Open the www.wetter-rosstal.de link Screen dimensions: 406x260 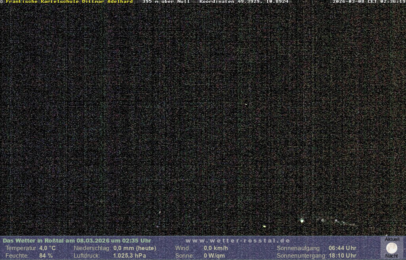238,241
